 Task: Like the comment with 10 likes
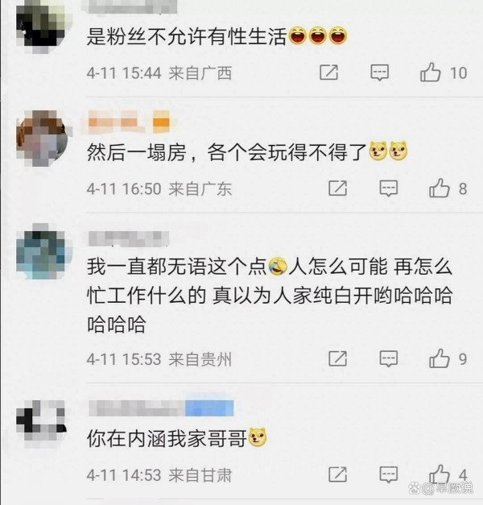[x=431, y=72]
